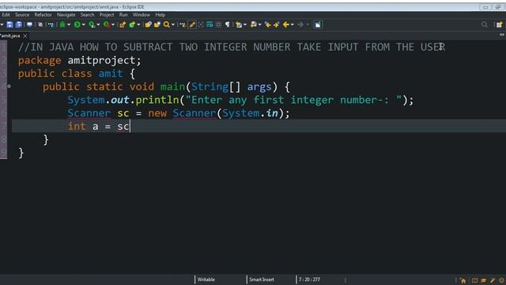Click the graduation cap status bar icon
Image resolution: width=506 pixels, height=285 pixels.
coord(484,280)
